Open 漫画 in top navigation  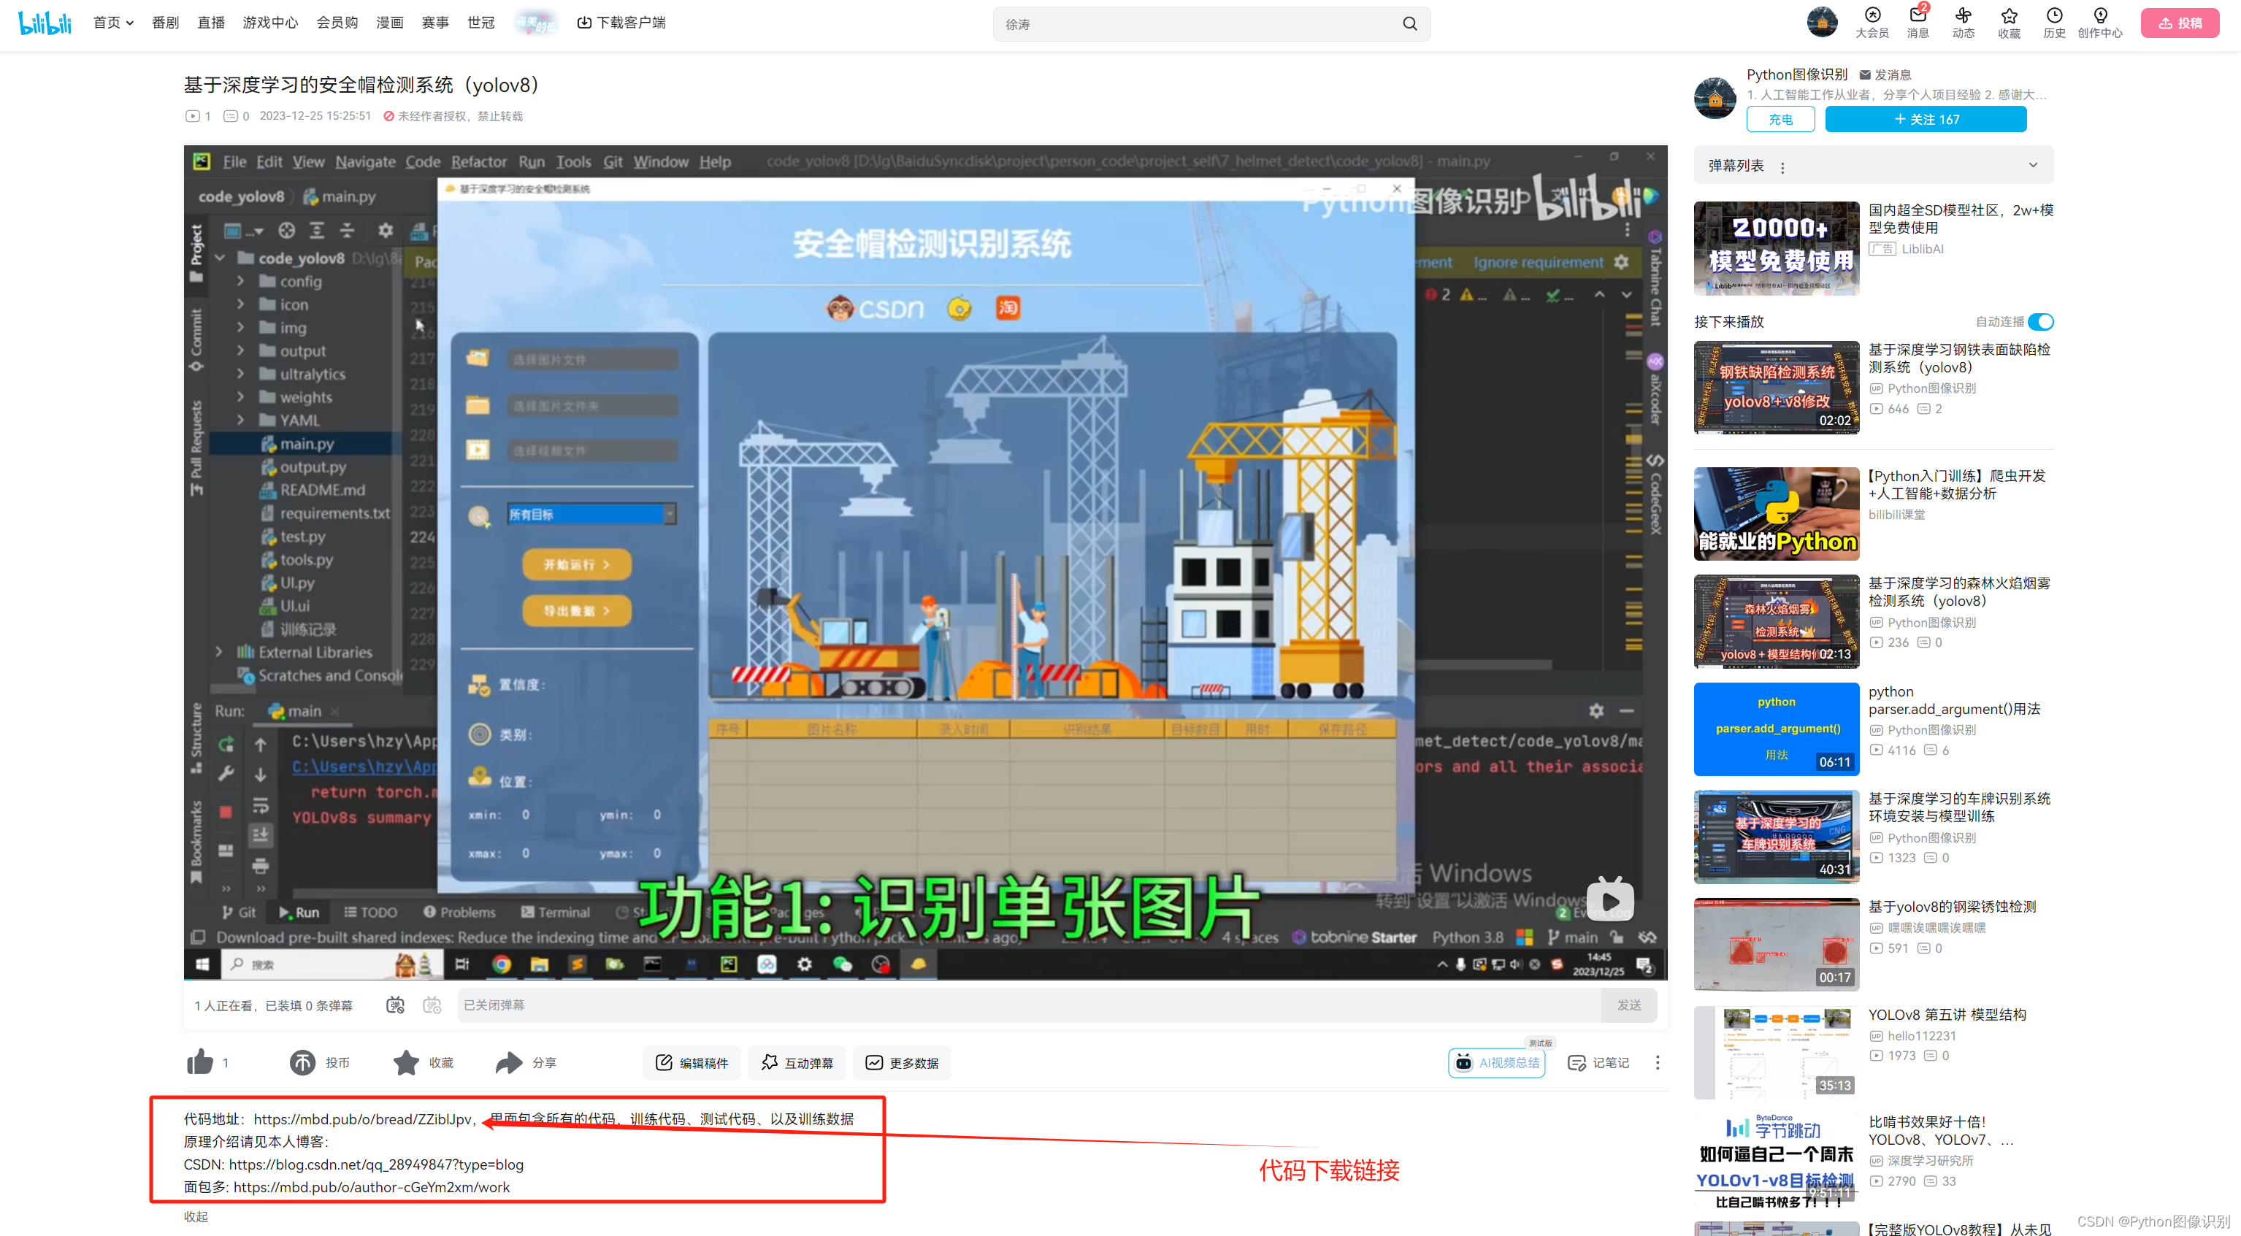[390, 23]
